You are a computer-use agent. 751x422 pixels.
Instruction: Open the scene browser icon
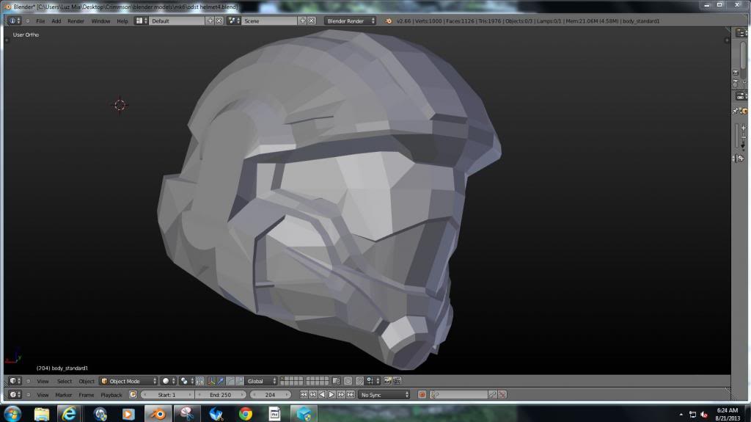tap(234, 21)
